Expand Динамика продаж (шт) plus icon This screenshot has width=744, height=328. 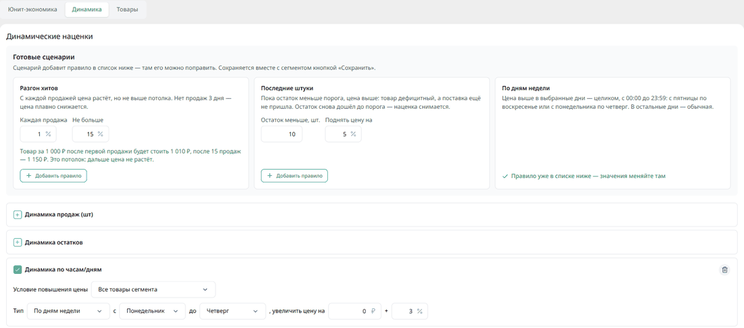click(x=18, y=214)
